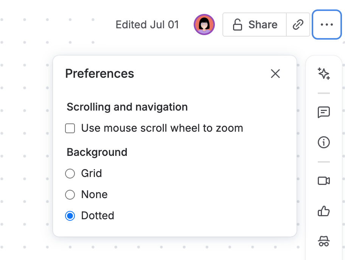Screen dimensions: 345x260
Task: Select the None background option
Action: 70,195
